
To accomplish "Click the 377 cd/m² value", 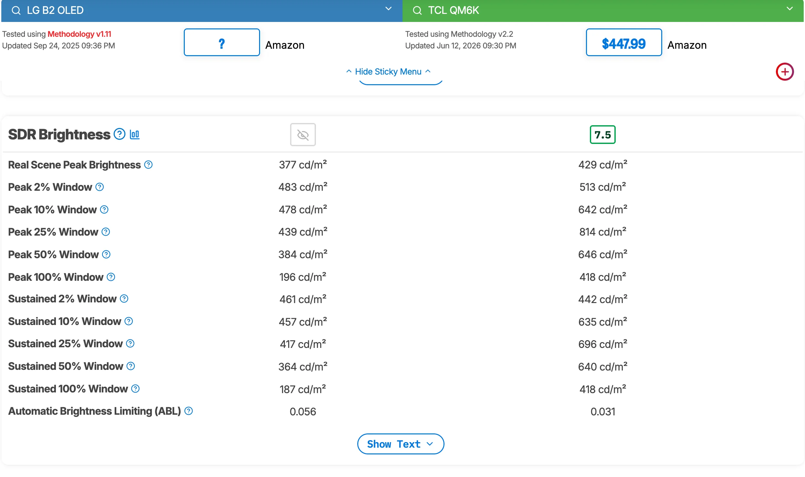I will (303, 165).
